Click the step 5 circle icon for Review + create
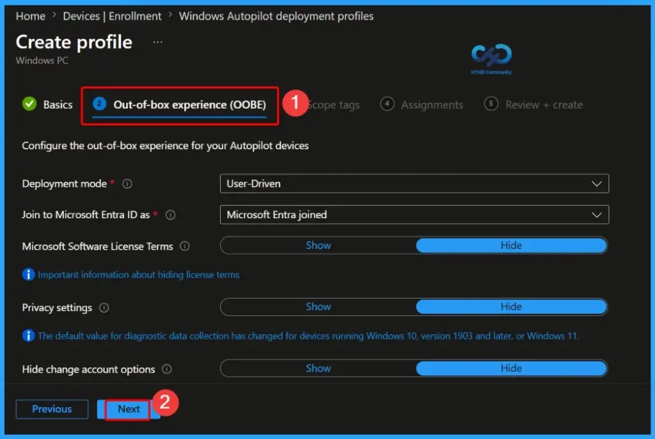The width and height of the screenshot is (655, 439). [491, 104]
